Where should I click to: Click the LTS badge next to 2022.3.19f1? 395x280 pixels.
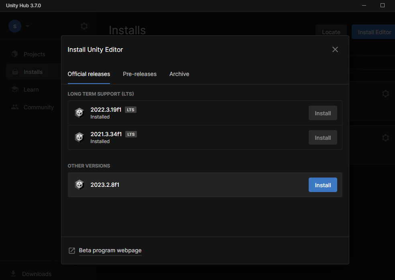coord(130,110)
